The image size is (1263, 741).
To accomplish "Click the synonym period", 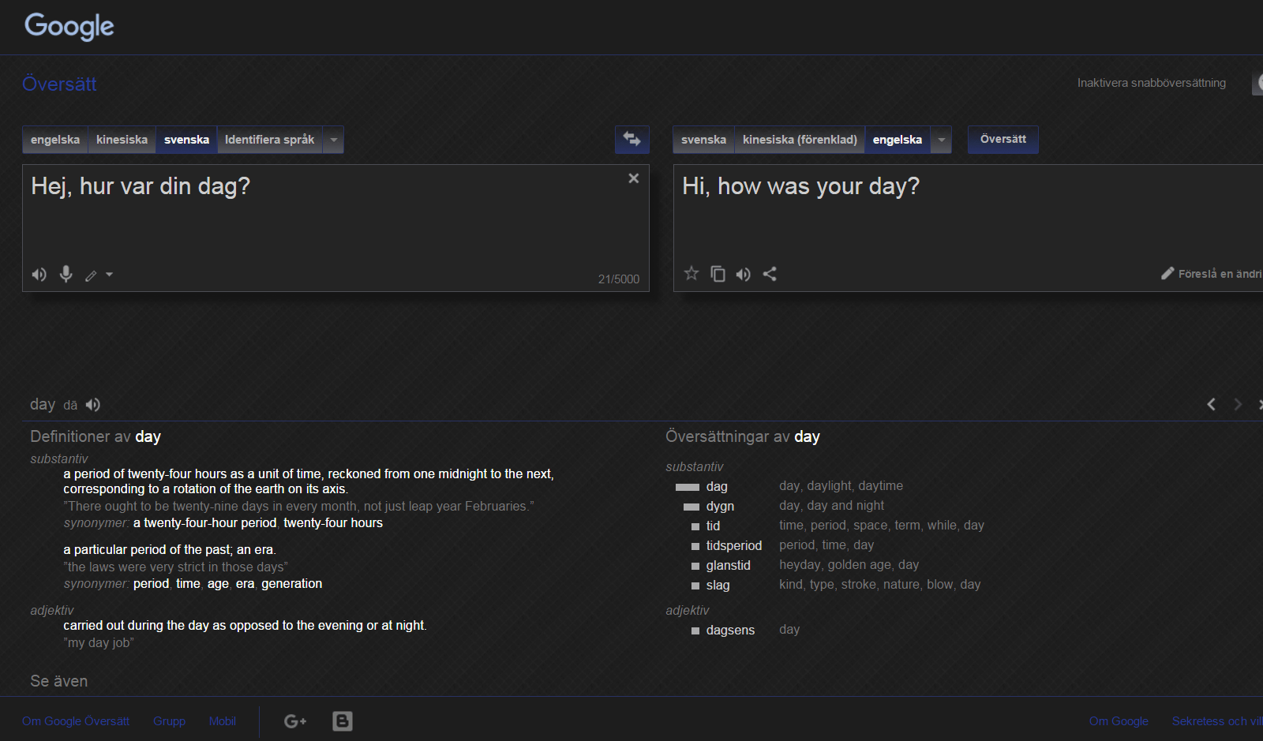I will [x=151, y=584].
